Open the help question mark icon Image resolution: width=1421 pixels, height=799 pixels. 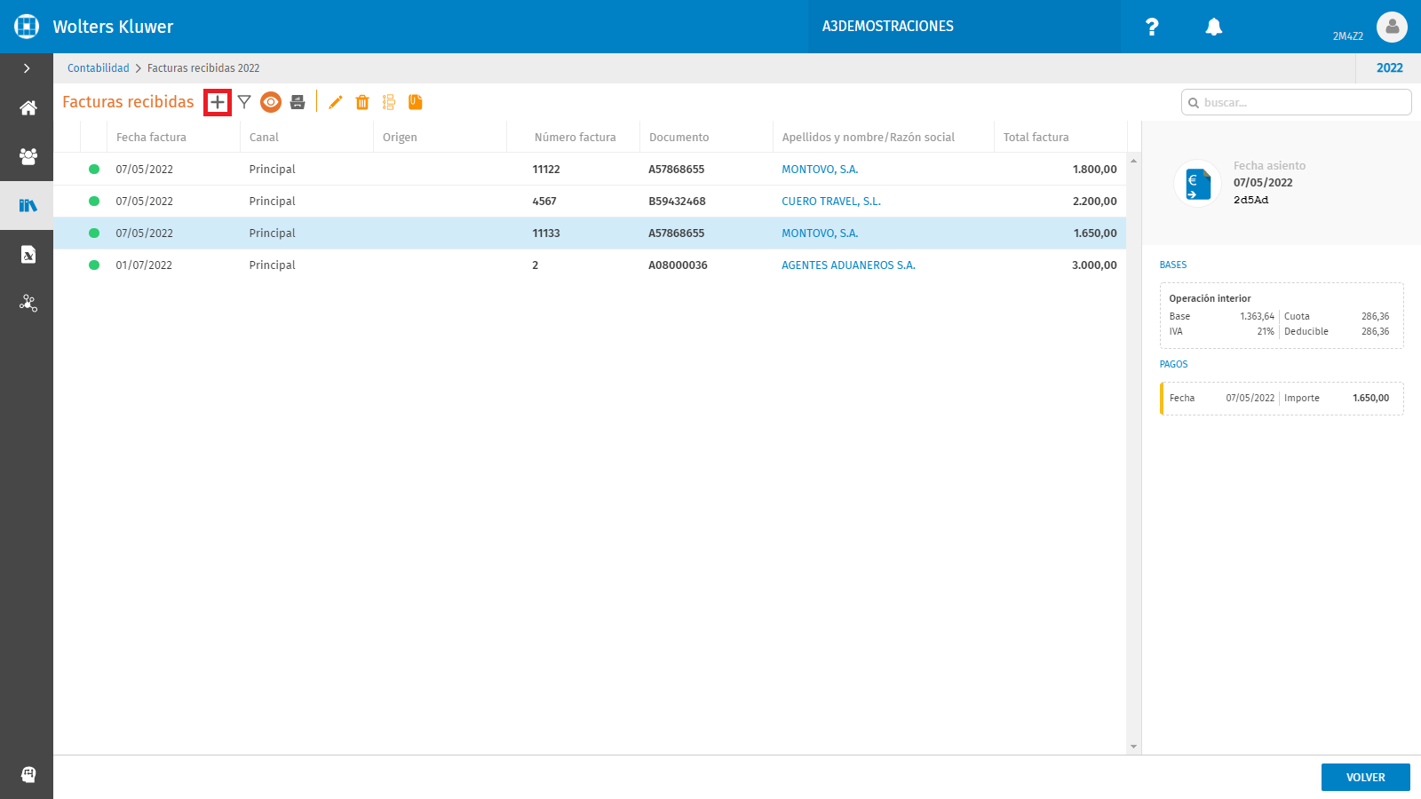[x=1152, y=27]
